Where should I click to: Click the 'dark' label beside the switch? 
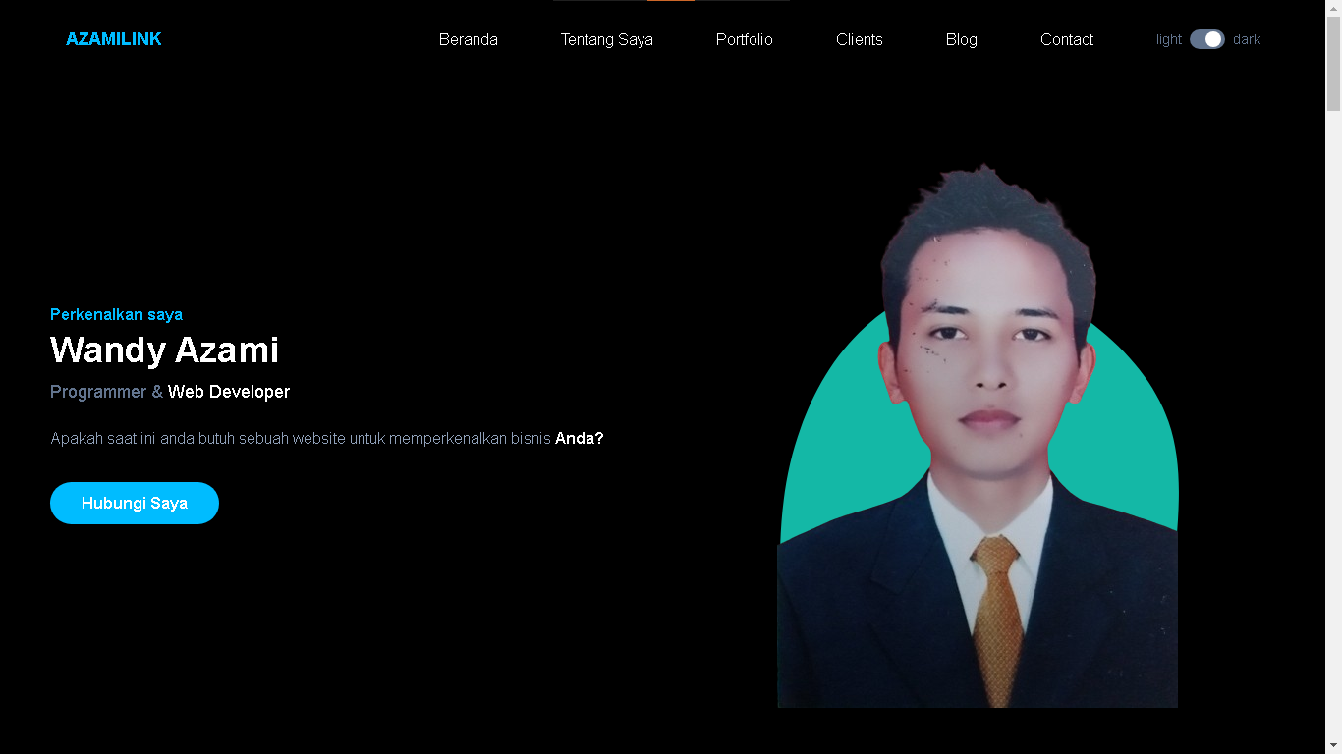click(1247, 39)
